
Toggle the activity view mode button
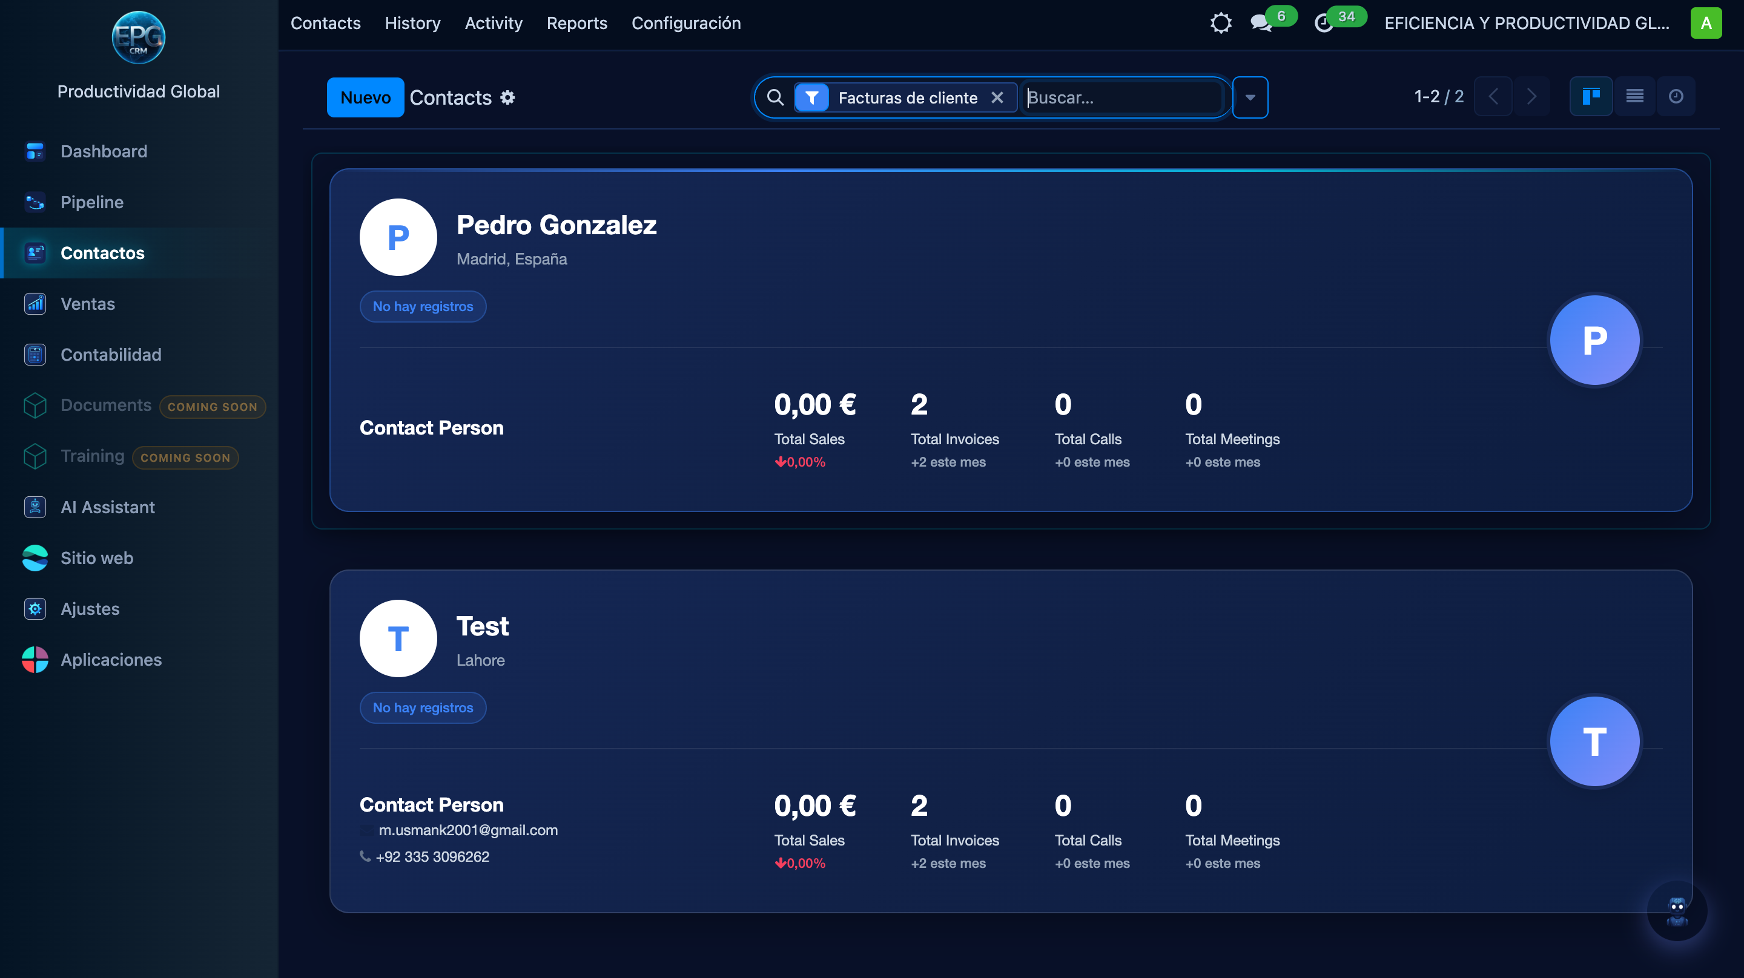(1676, 96)
